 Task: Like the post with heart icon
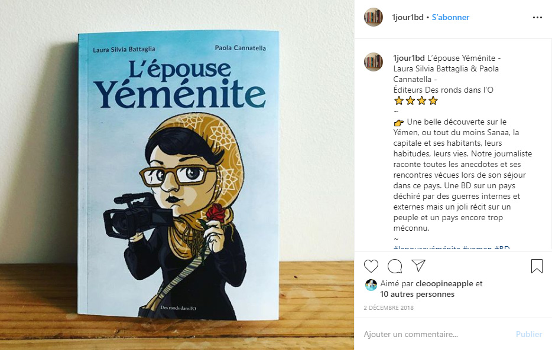pos(371,266)
